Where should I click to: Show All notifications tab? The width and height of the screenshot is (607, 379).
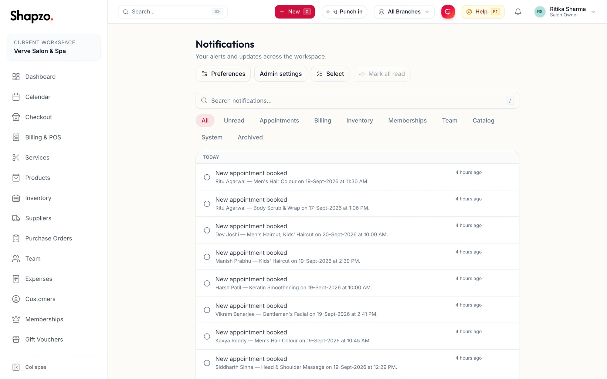205,121
